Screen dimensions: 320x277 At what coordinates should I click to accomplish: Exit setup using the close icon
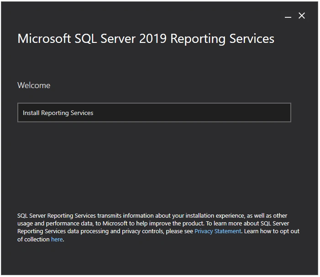[302, 16]
